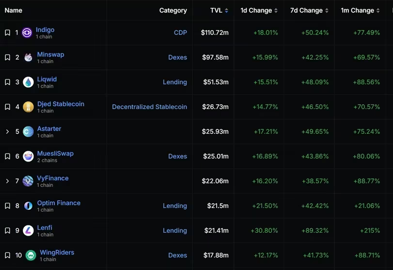Select the +77.49% 1m change cell

point(366,32)
